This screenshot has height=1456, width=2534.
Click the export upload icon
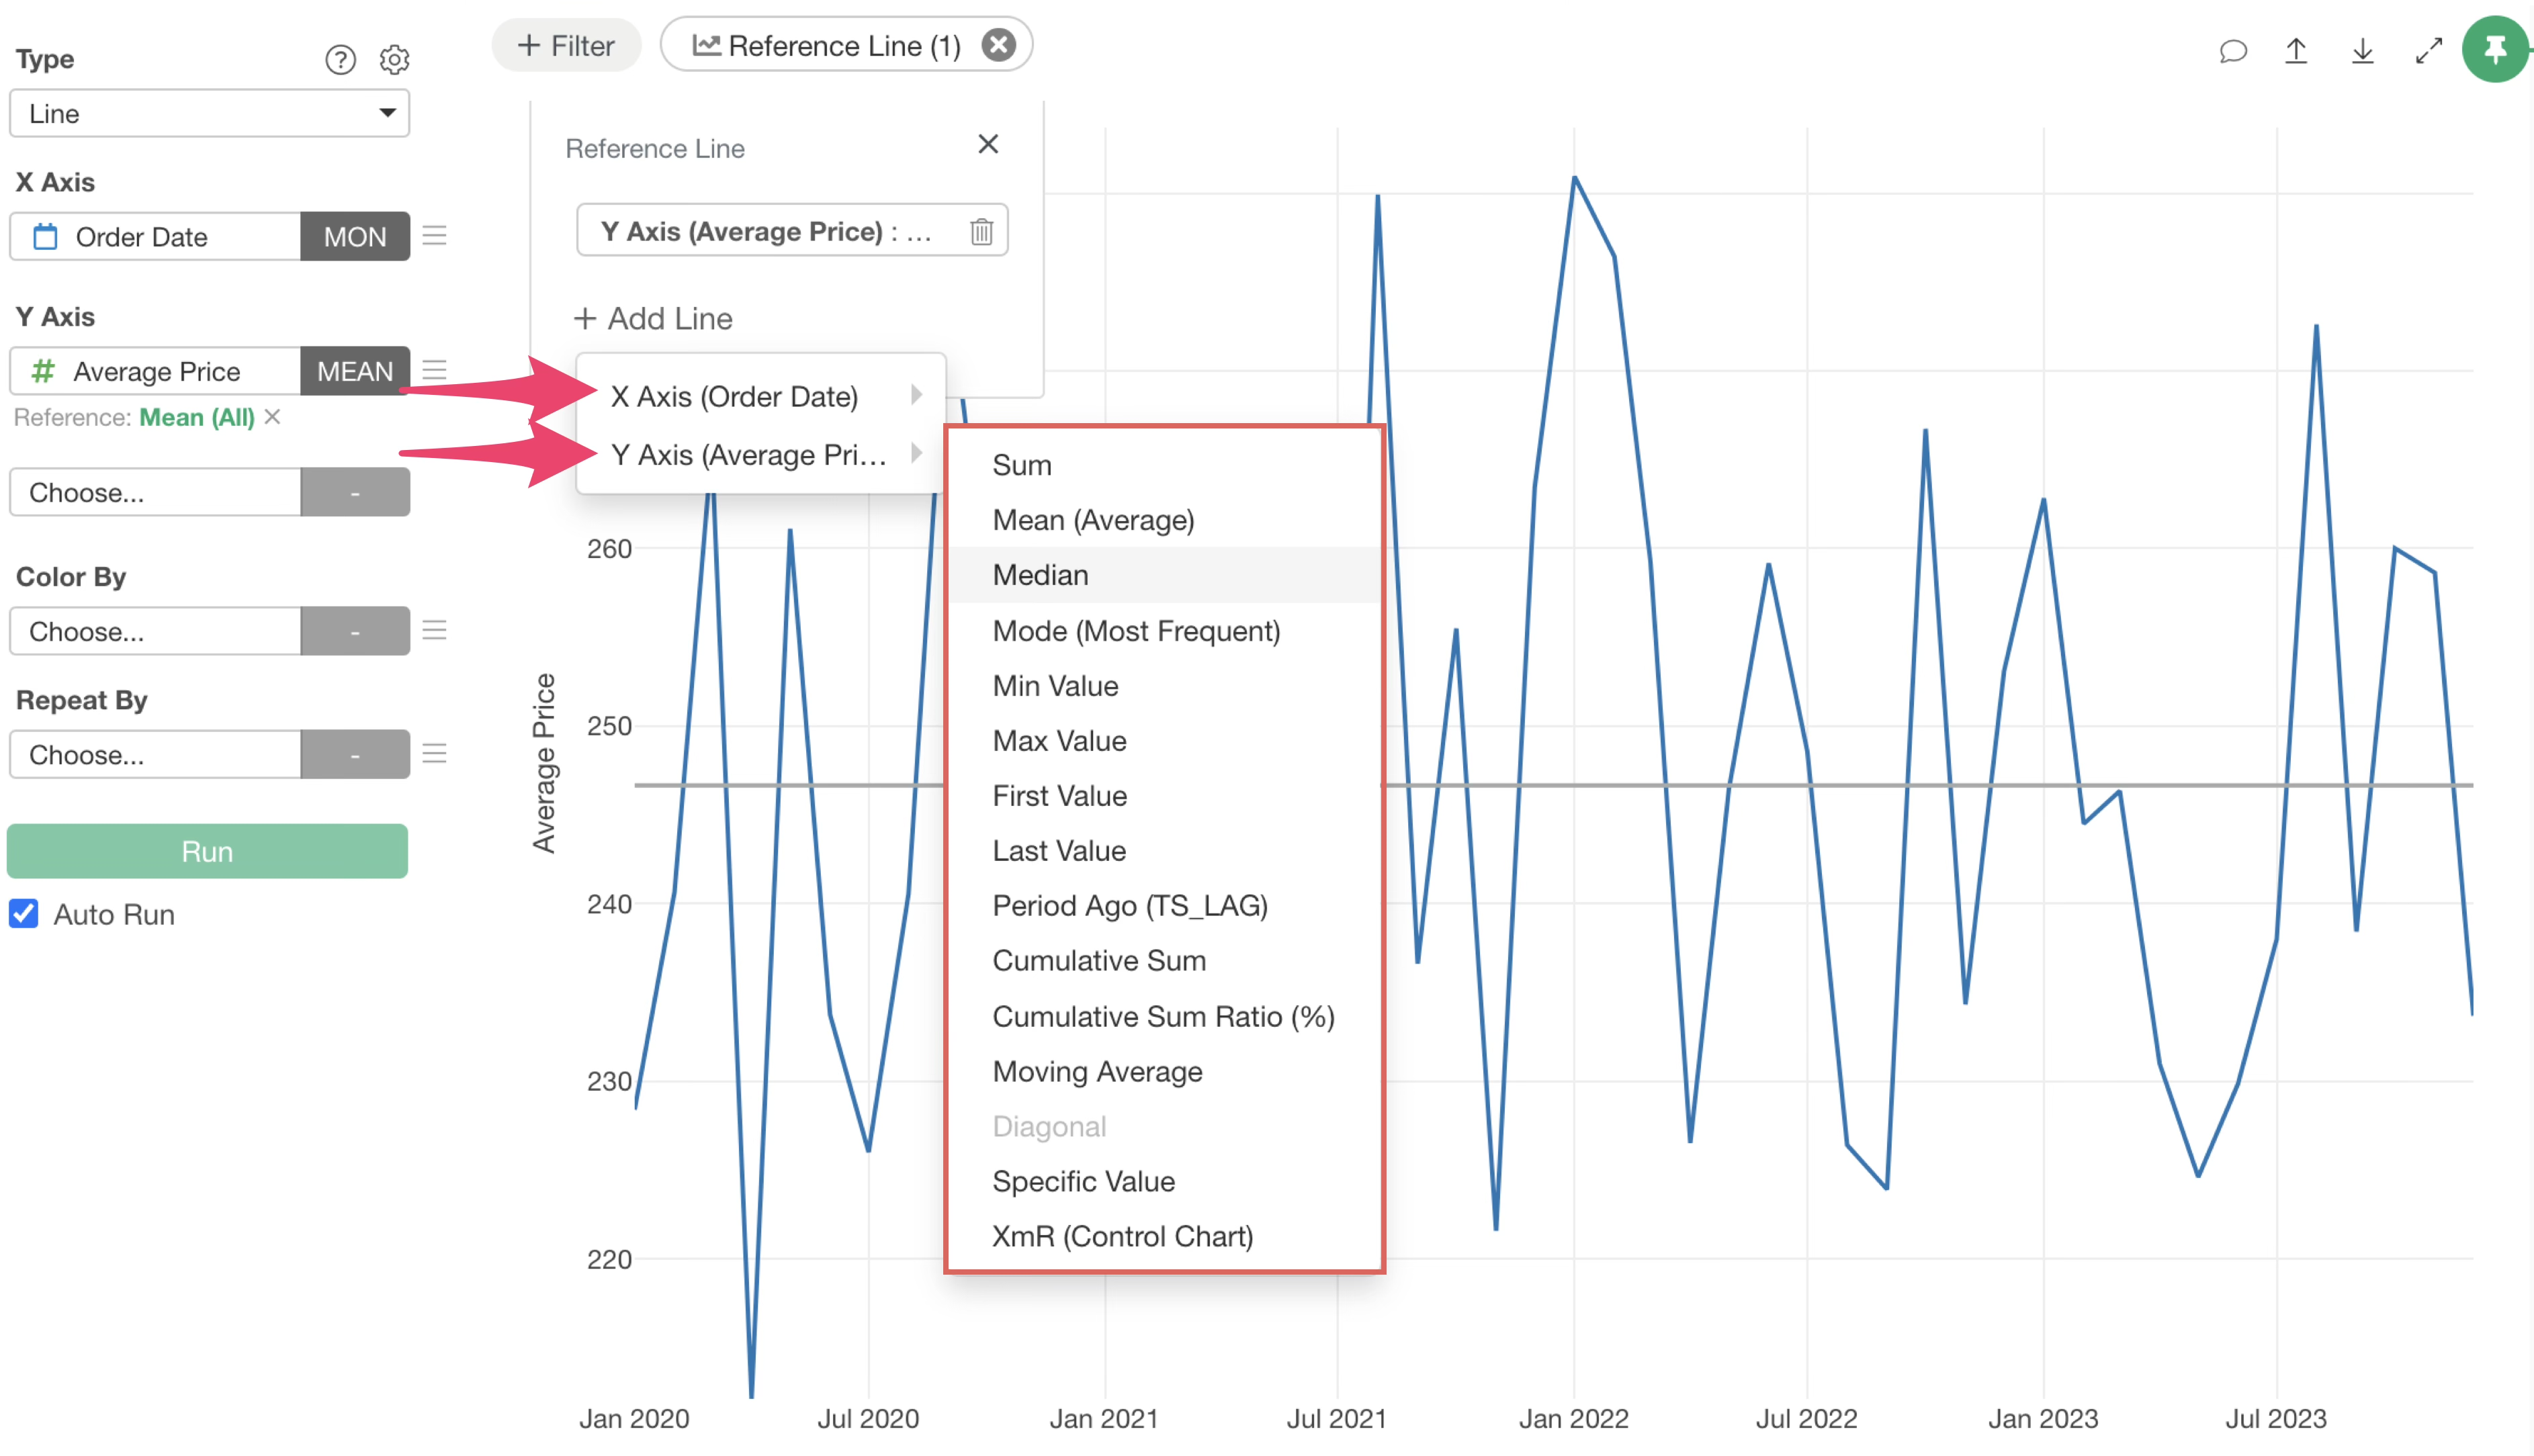click(2296, 50)
